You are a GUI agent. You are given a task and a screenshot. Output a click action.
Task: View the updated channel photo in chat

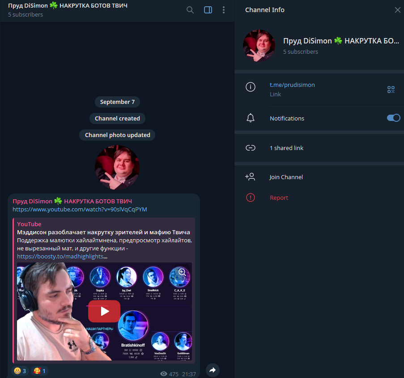(117, 168)
